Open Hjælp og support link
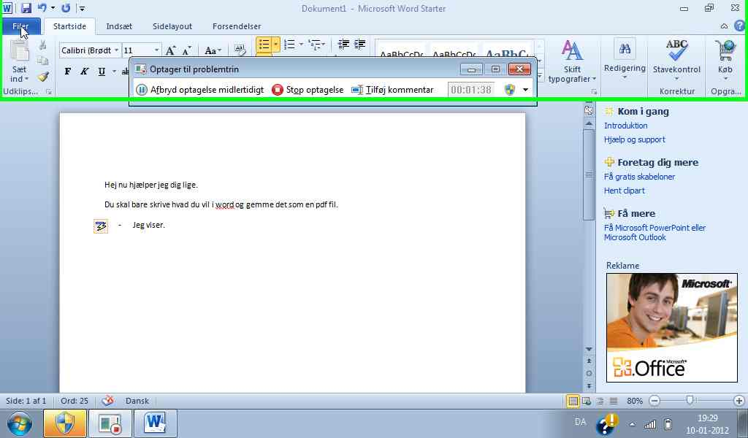Screen dimensions: 748x438 click(x=635, y=139)
